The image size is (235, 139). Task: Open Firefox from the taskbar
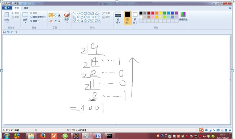coord(43,136)
